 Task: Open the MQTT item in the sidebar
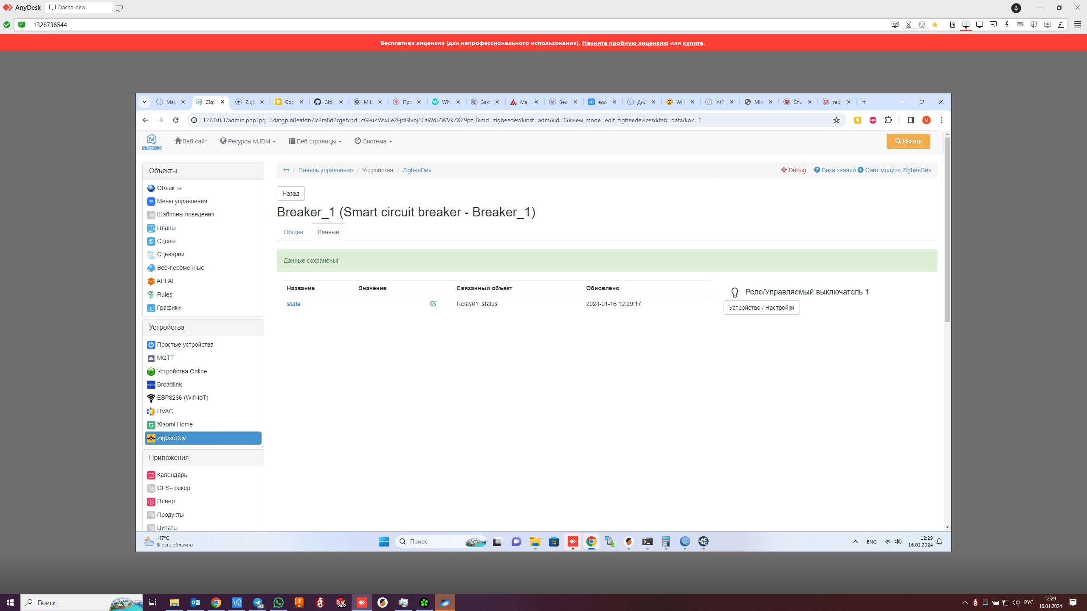point(165,358)
